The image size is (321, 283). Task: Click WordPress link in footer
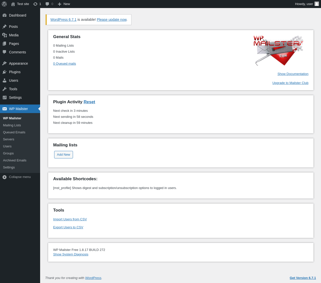click(93, 278)
